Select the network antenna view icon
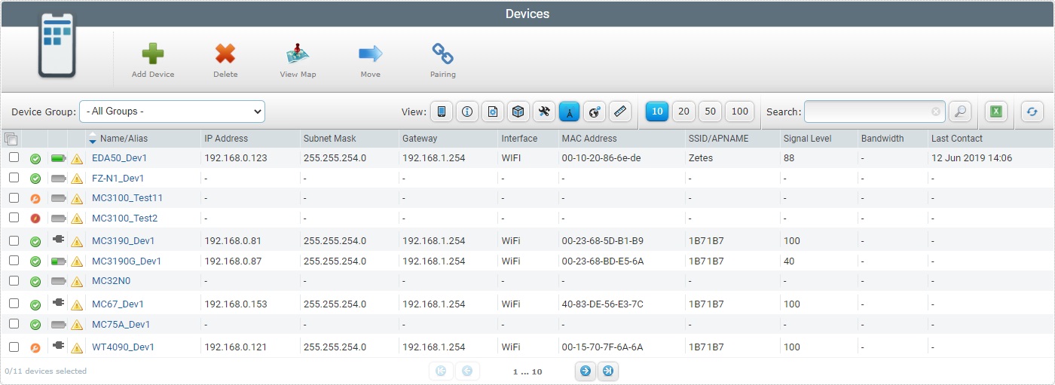1055x385 pixels. click(x=569, y=112)
